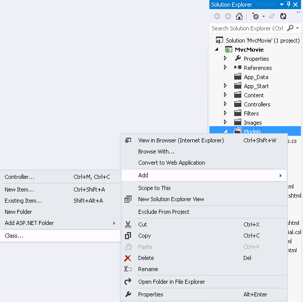
Task: Click the Sync with Active Document arrows icon
Action: click(x=272, y=16)
